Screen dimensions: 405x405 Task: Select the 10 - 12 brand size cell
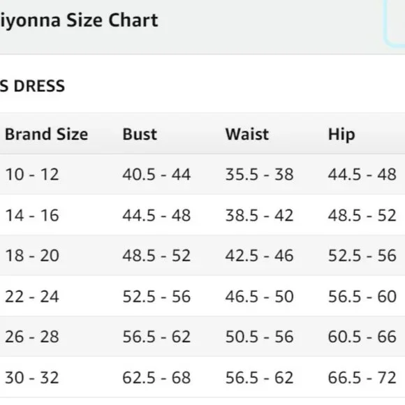coord(32,175)
